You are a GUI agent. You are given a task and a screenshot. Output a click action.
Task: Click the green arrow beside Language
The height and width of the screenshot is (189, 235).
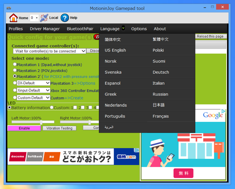tap(123, 28)
